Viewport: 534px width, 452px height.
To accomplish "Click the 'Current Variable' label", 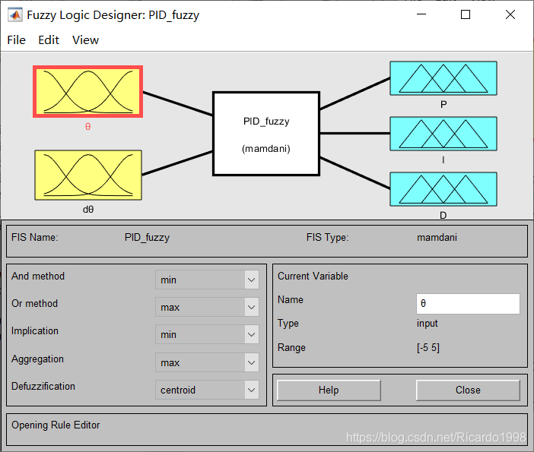I will 313,277.
